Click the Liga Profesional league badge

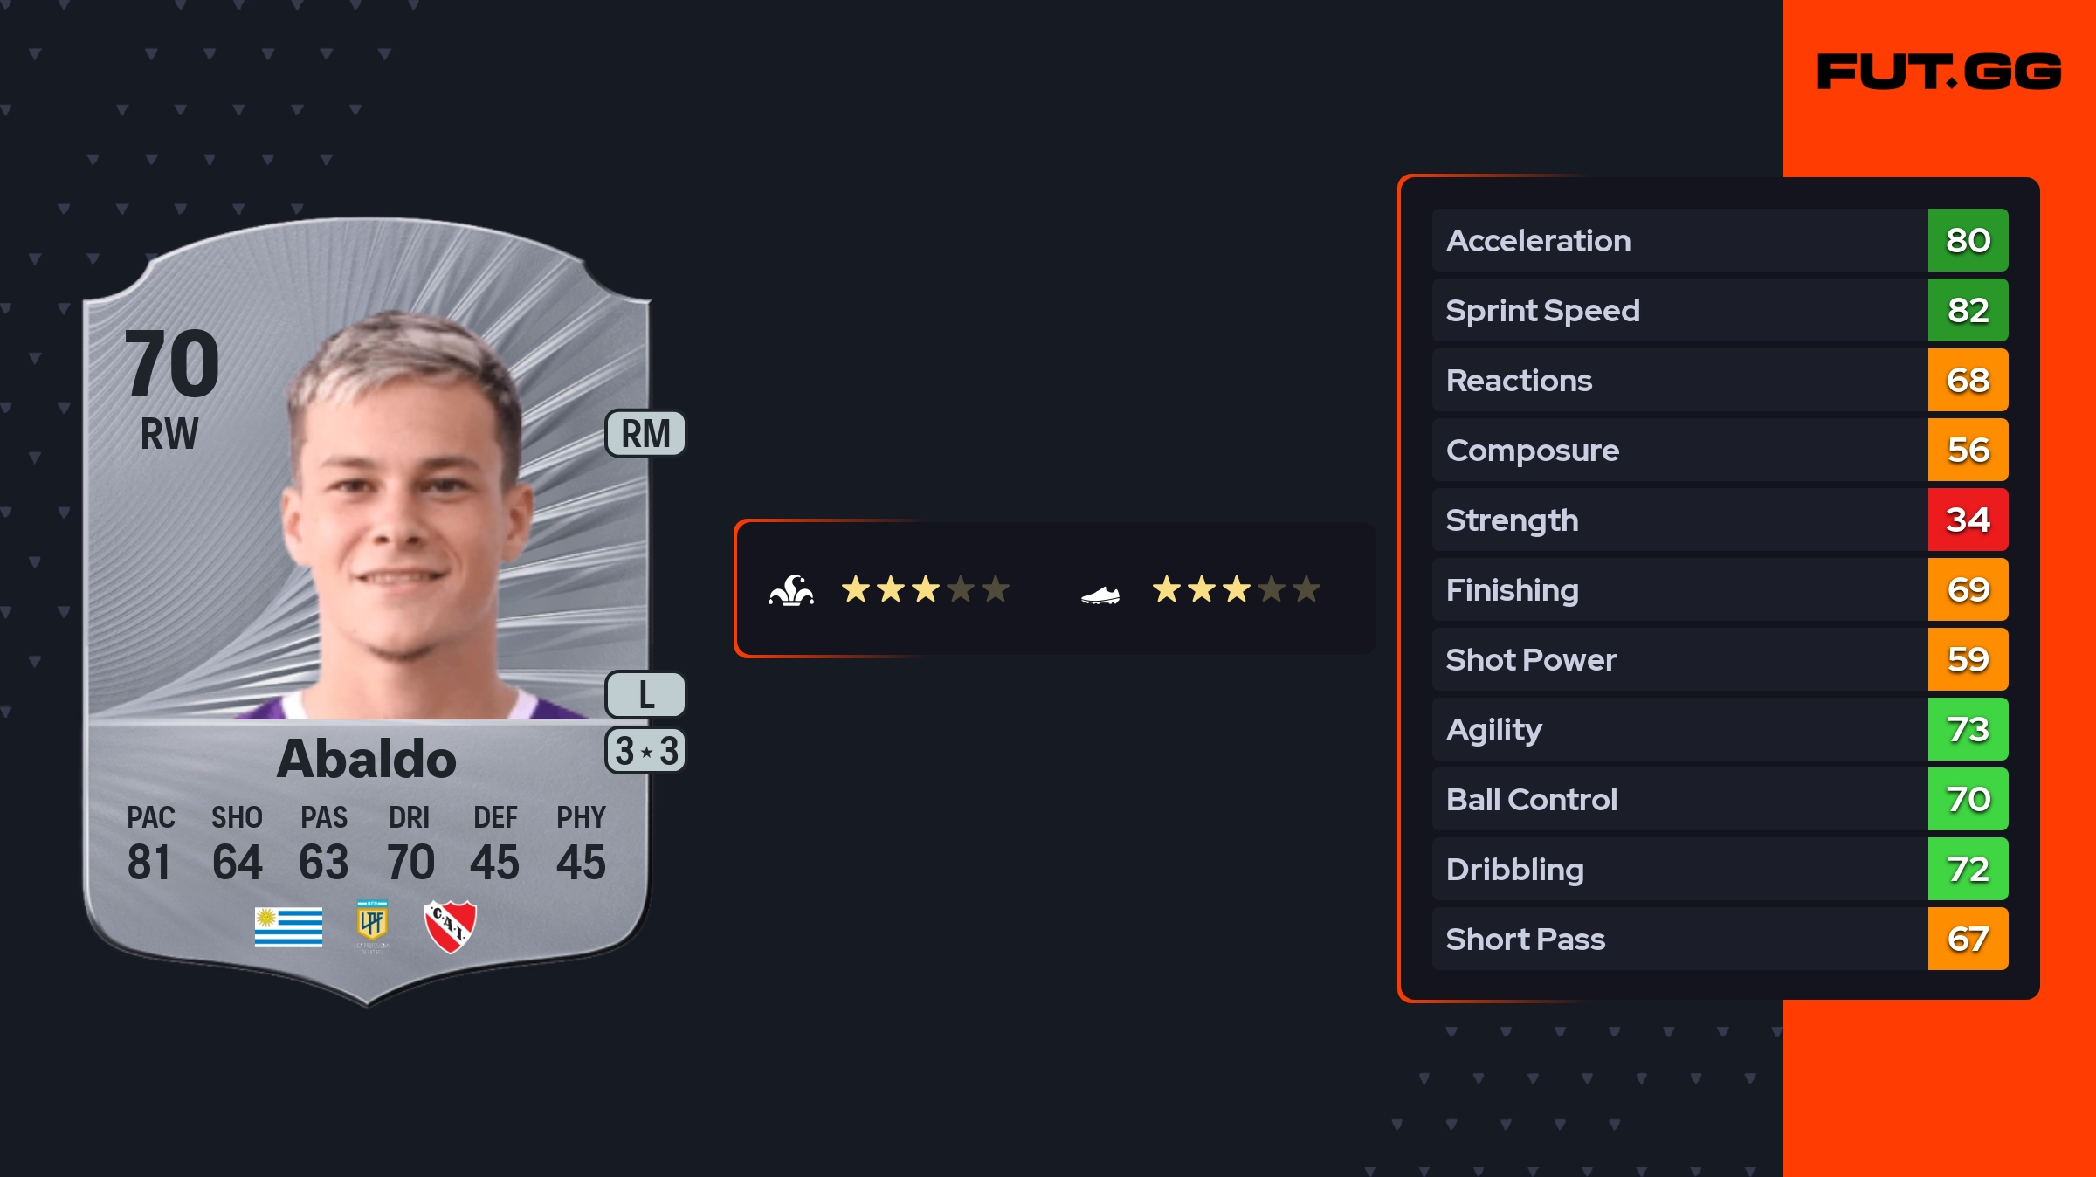372,926
